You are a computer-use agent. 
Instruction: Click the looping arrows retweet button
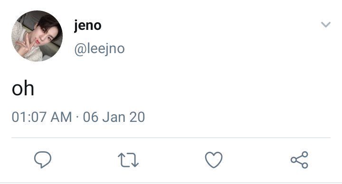click(128, 160)
